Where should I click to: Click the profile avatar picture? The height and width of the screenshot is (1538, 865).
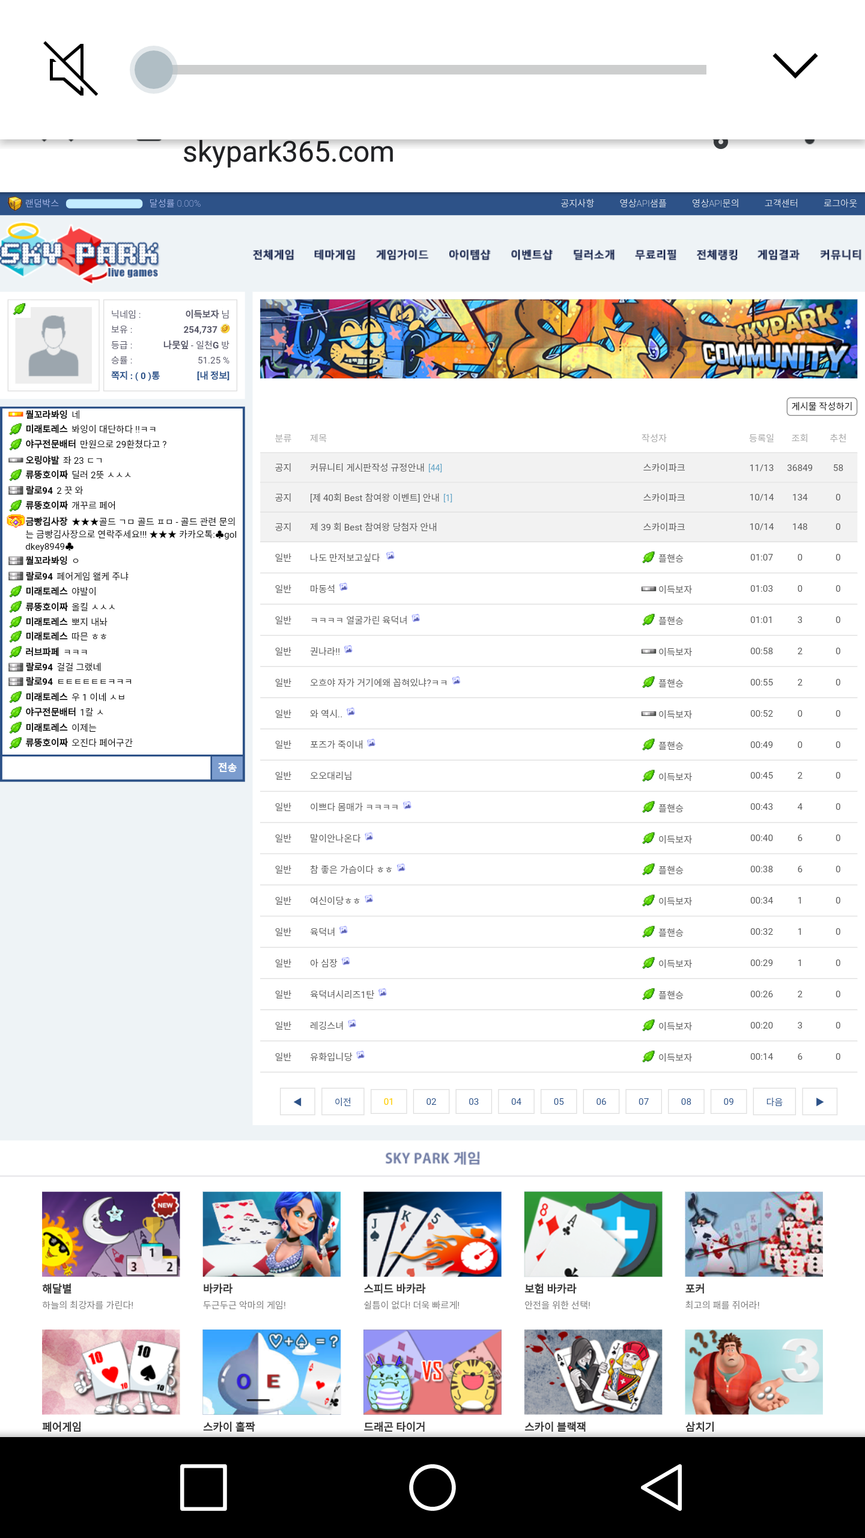53,345
